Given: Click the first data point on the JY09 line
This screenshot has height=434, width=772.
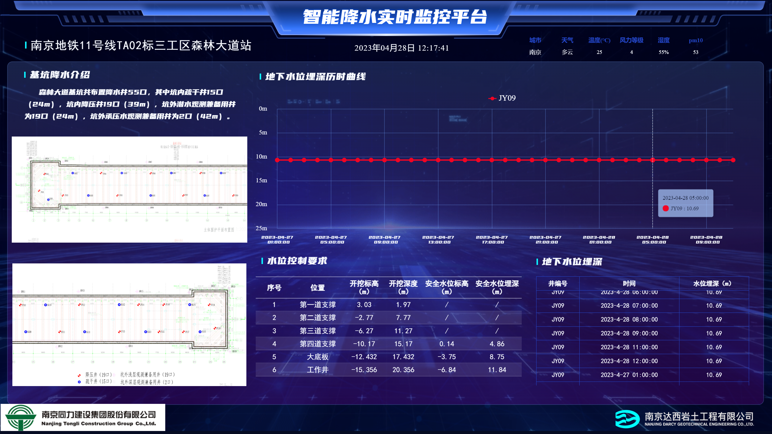Looking at the screenshot, I should tap(277, 160).
